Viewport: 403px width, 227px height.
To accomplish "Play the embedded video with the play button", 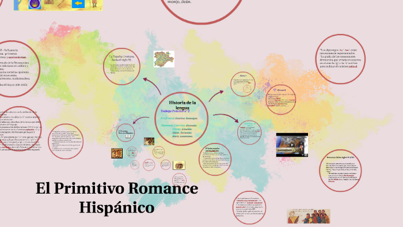I will coord(292,145).
